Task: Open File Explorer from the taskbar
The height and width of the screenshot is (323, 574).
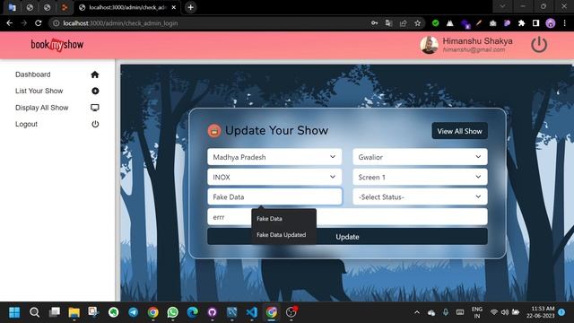Action: click(74, 312)
